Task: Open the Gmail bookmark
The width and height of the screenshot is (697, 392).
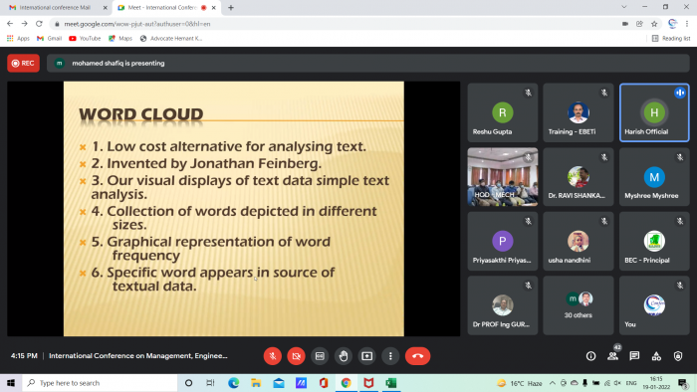Action: coord(50,39)
